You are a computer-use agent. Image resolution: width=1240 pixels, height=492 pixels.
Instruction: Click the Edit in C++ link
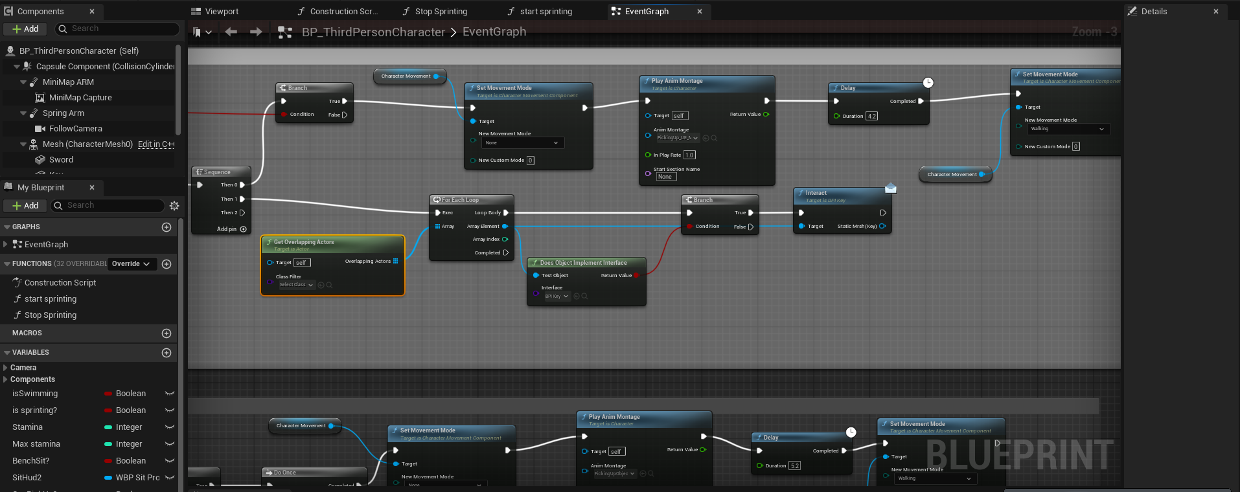(x=155, y=144)
